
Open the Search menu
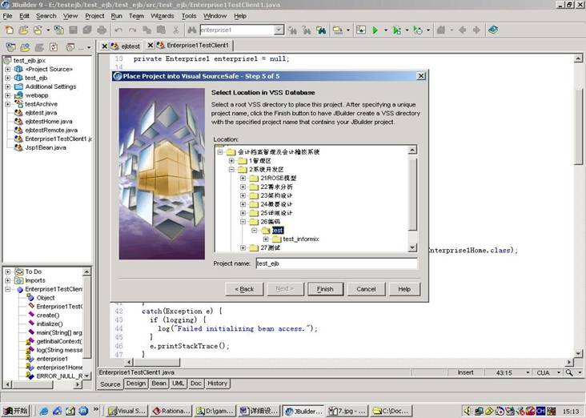(x=46, y=16)
